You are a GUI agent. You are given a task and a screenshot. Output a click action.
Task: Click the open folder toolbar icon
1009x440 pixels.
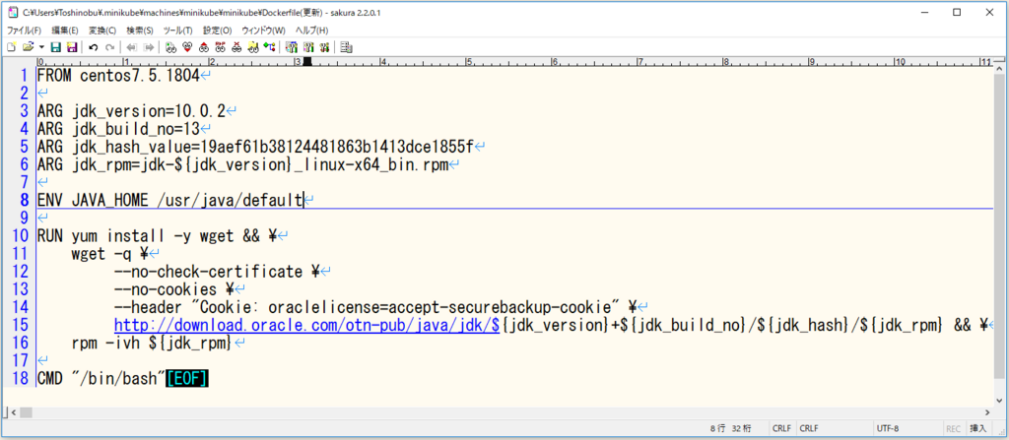28,47
